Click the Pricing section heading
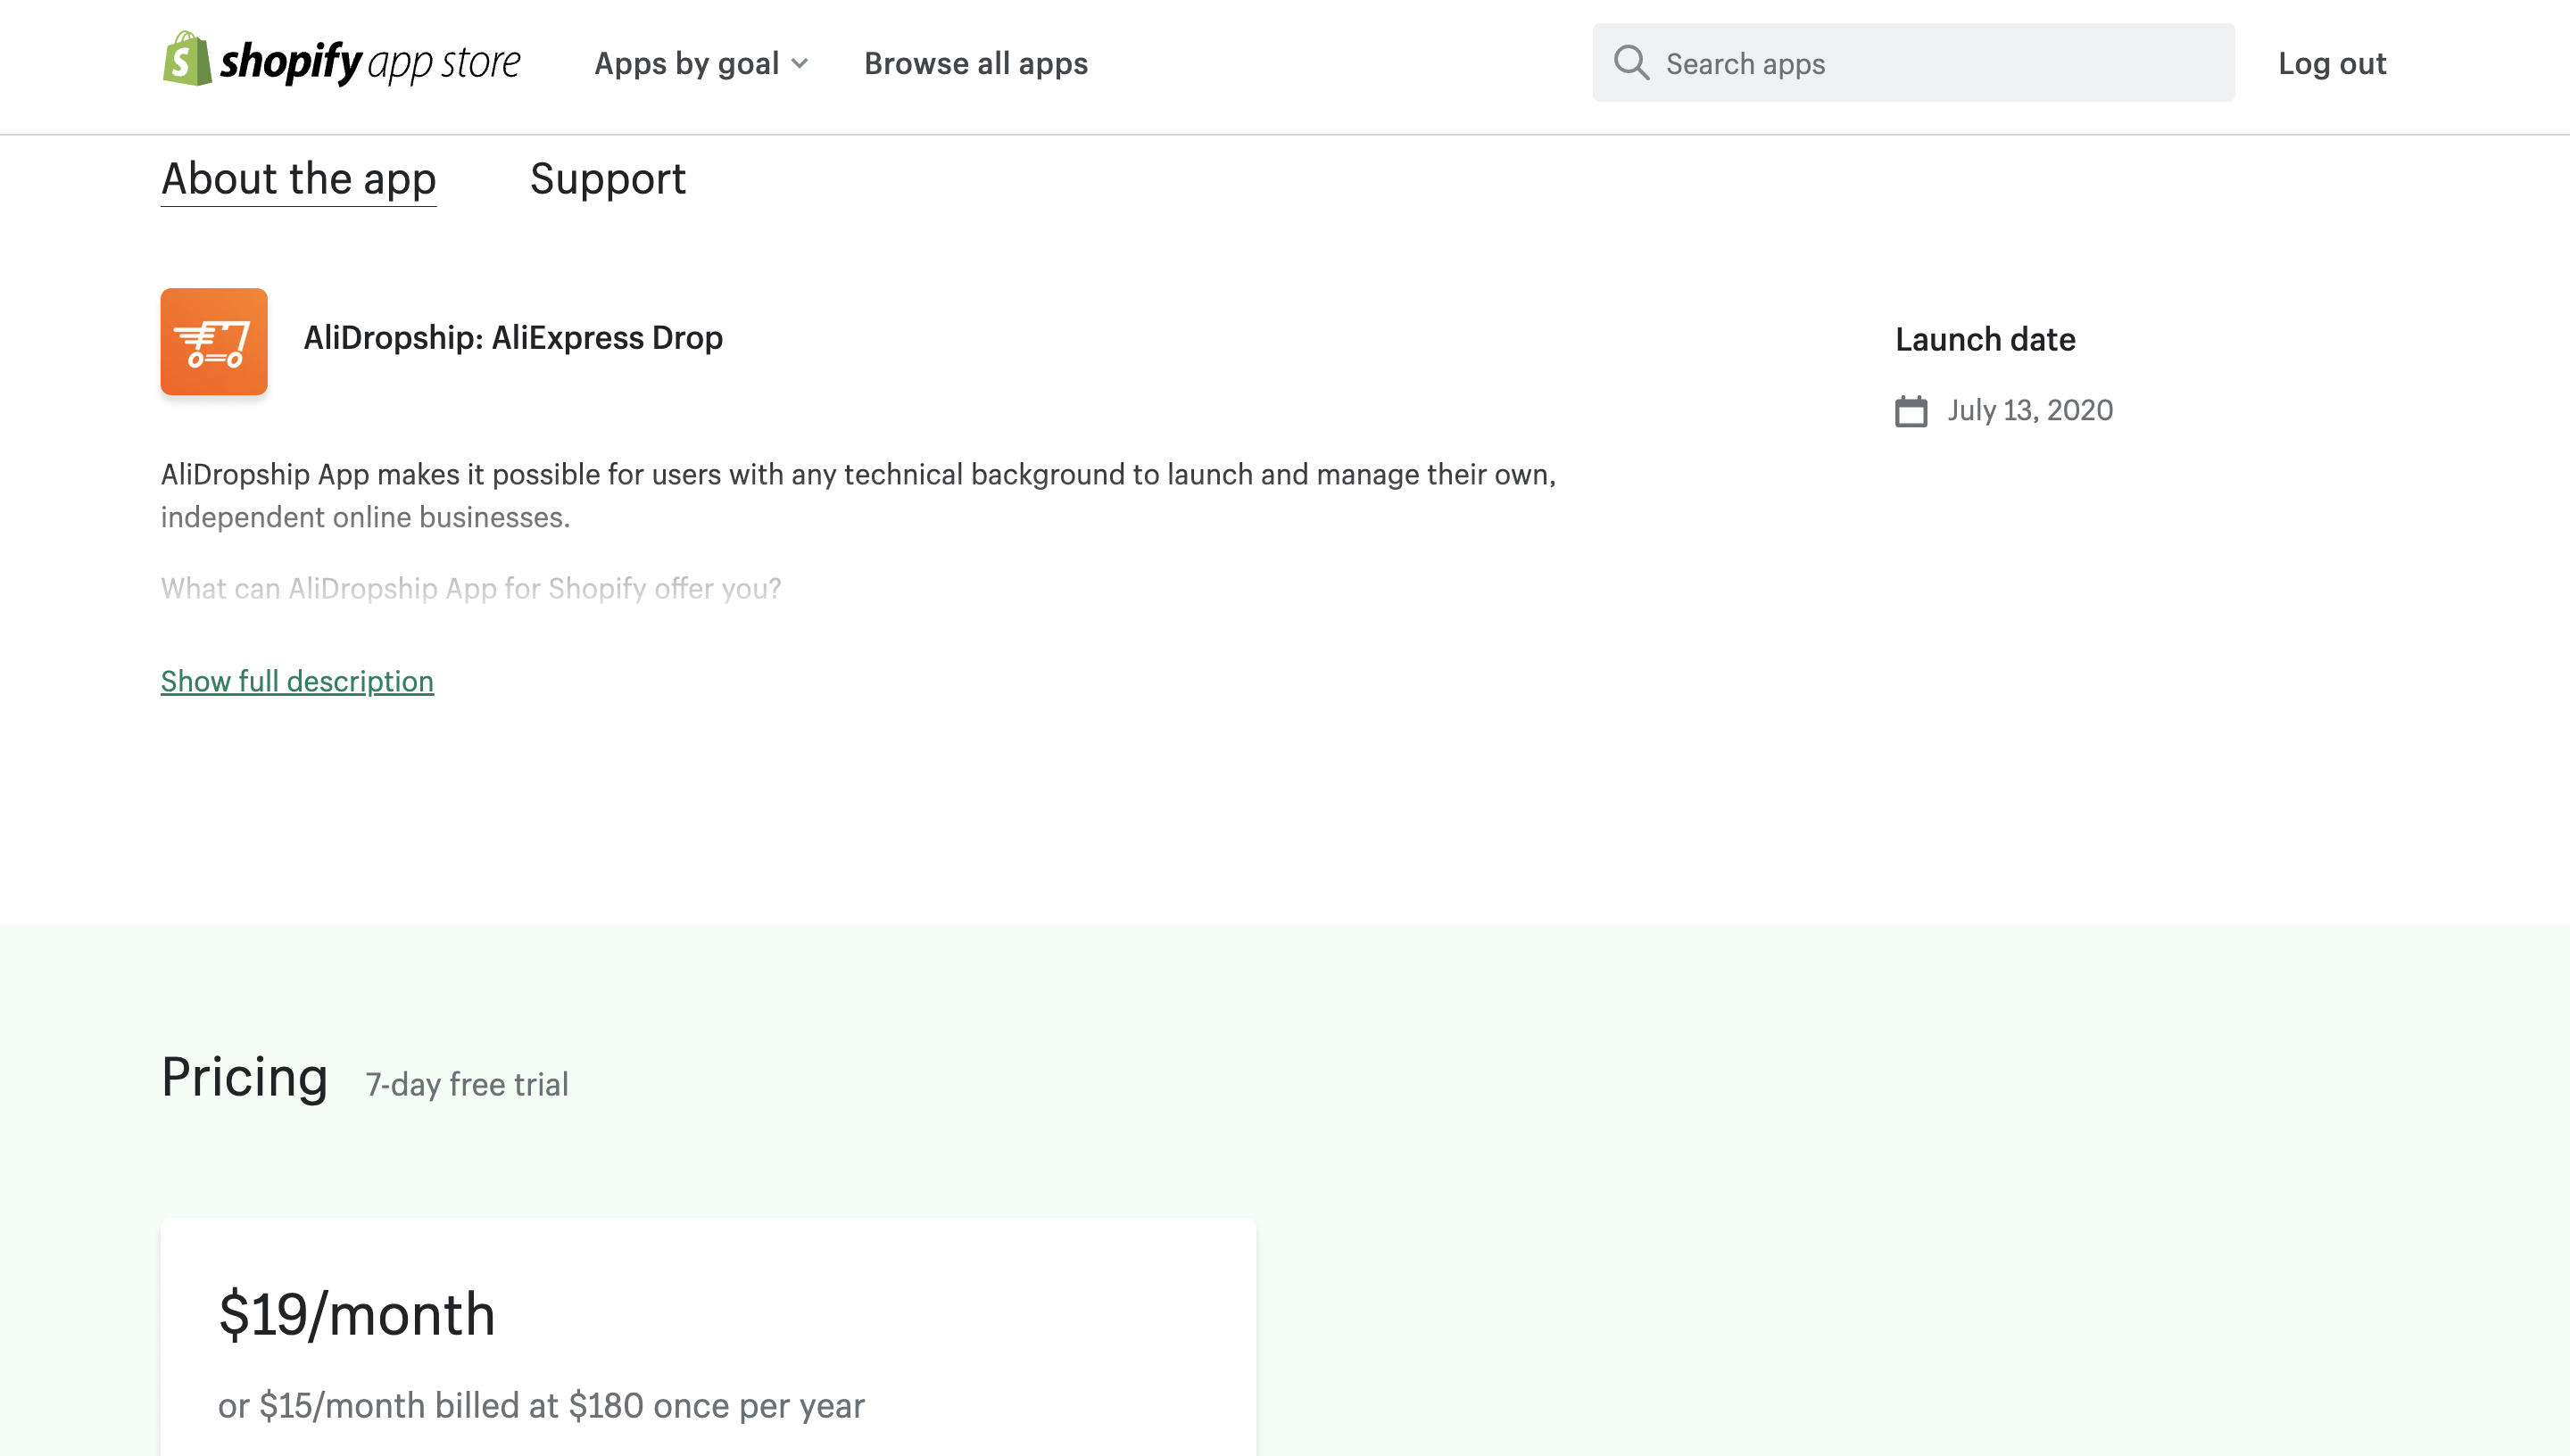Image resolution: width=2570 pixels, height=1456 pixels. coord(245,1077)
